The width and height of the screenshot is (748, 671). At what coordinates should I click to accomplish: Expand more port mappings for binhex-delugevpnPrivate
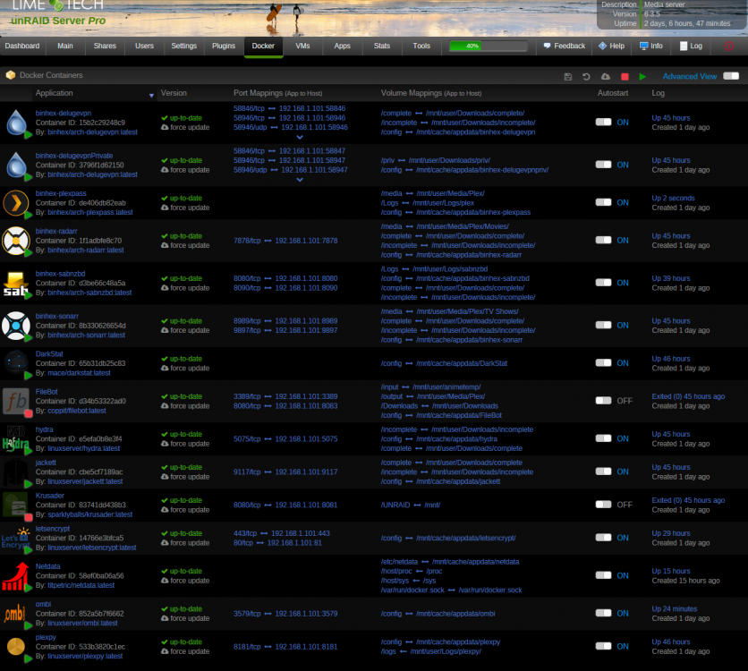click(300, 180)
